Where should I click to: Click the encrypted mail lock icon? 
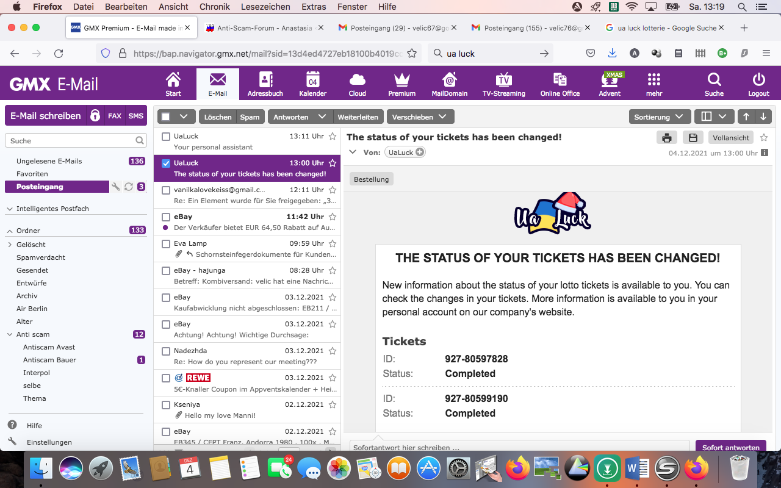[95, 115]
